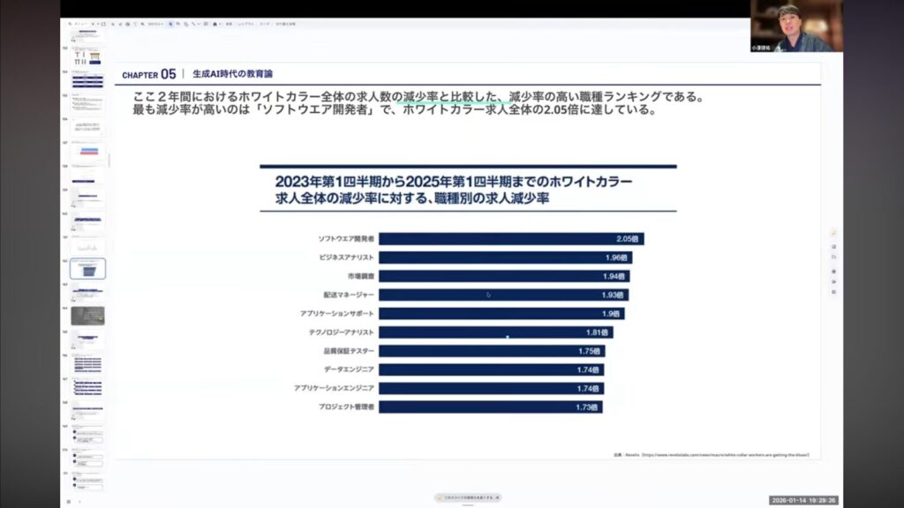Choose the select cursor tool

(171, 24)
